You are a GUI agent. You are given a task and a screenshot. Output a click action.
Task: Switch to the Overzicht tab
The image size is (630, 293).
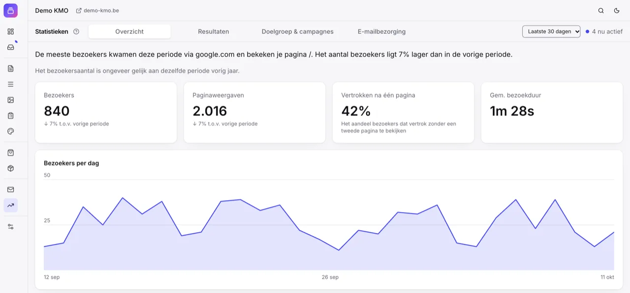point(129,31)
